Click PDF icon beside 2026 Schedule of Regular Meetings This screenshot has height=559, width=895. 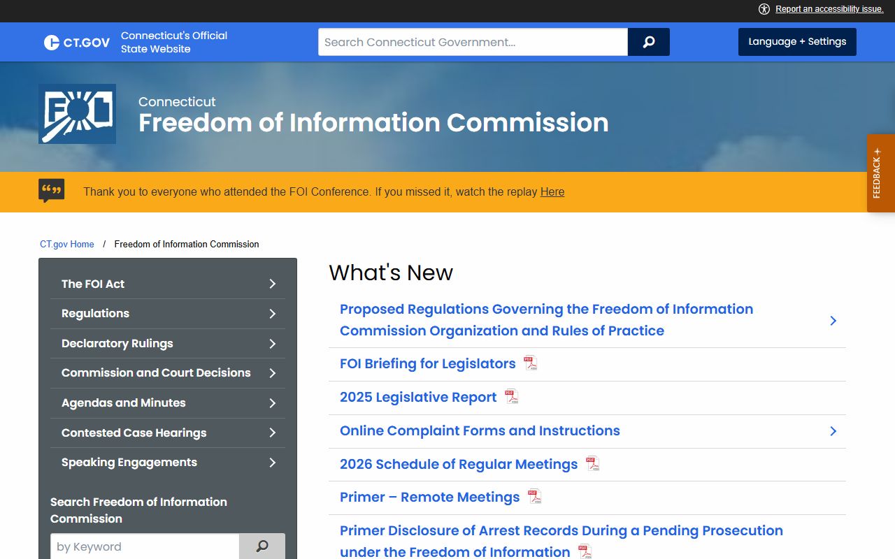(x=593, y=464)
